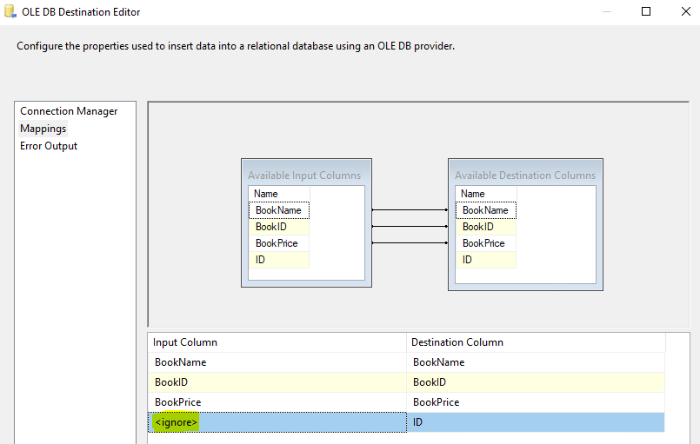Switch to the Mappings page
This screenshot has width=700, height=444.
43,129
